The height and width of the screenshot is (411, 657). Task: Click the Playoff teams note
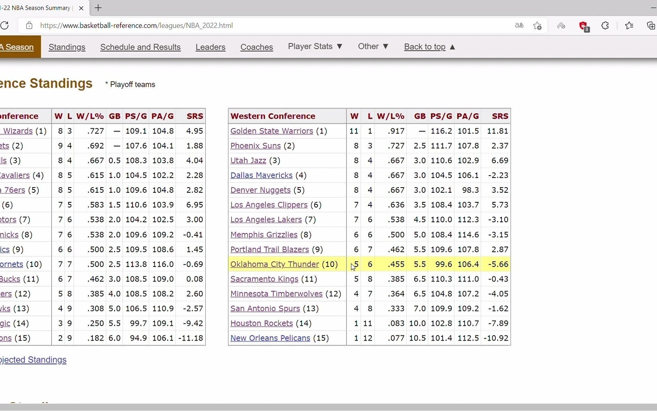[x=130, y=84]
